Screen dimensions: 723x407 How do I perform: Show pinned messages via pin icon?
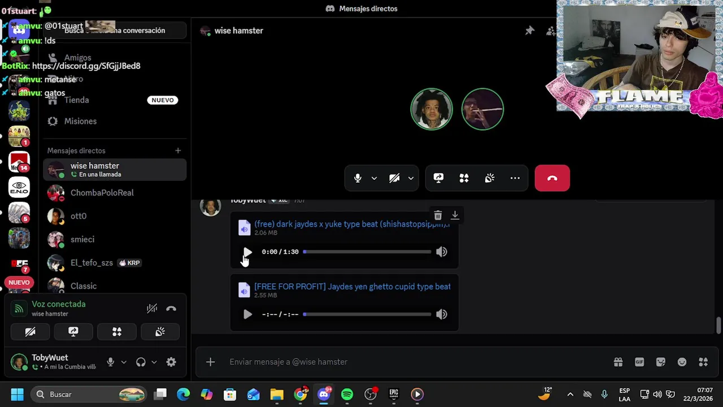[x=529, y=31]
